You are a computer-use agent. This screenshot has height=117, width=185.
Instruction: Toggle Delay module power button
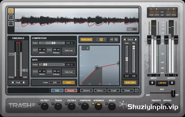107,104
